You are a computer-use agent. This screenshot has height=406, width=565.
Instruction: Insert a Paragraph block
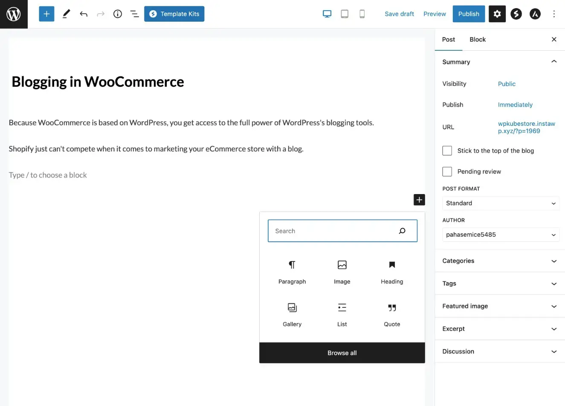point(292,272)
